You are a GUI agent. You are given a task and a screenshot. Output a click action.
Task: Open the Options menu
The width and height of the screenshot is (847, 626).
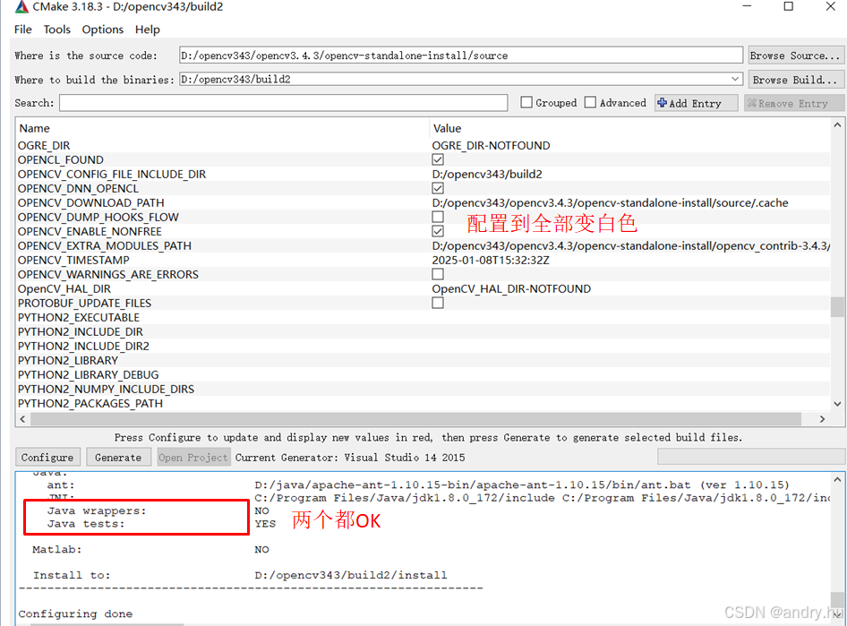(101, 29)
